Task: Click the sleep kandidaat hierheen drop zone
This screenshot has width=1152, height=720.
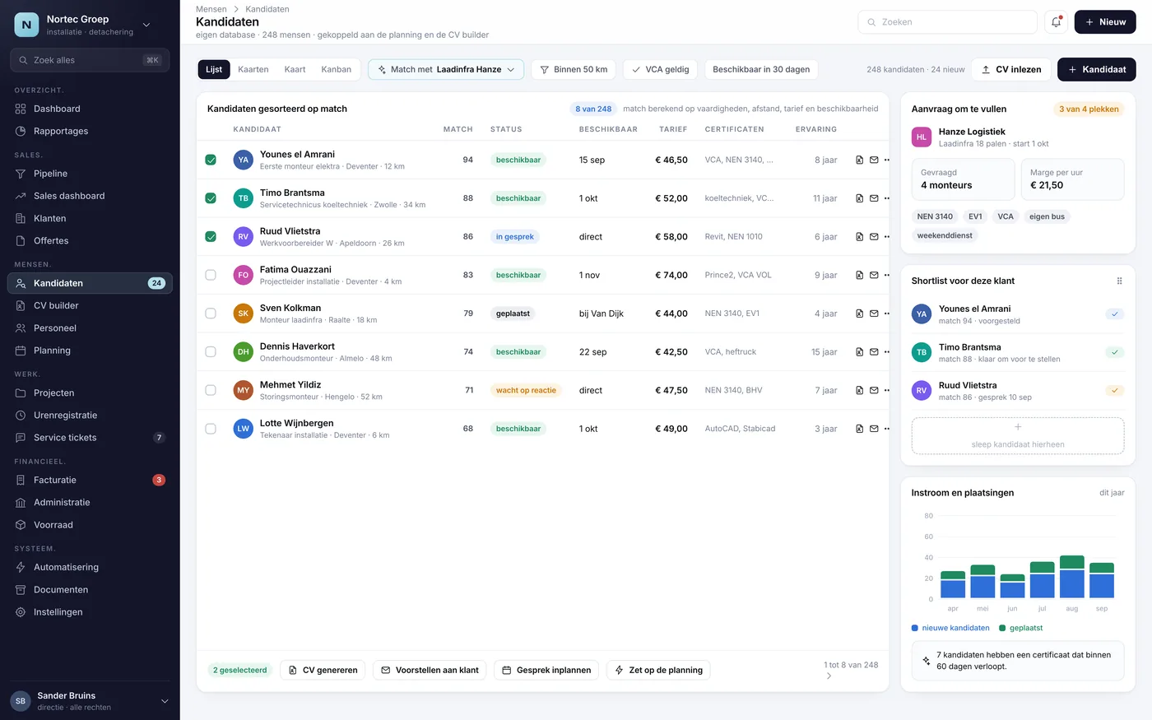Action: click(1018, 436)
